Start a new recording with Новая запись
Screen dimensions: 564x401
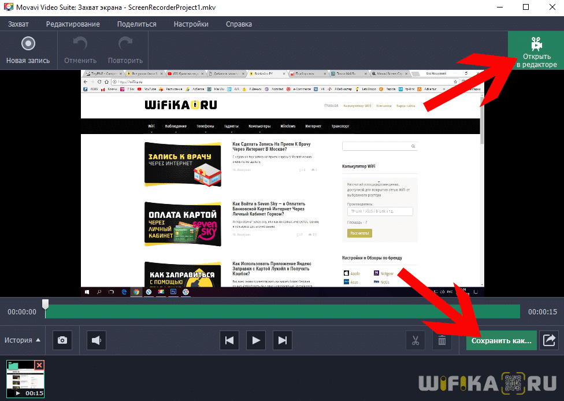click(x=28, y=50)
